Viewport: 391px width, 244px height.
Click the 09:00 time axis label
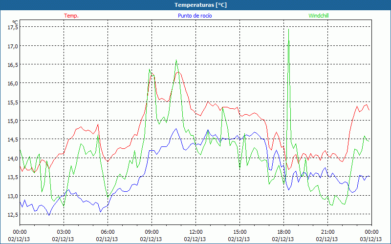(152, 232)
